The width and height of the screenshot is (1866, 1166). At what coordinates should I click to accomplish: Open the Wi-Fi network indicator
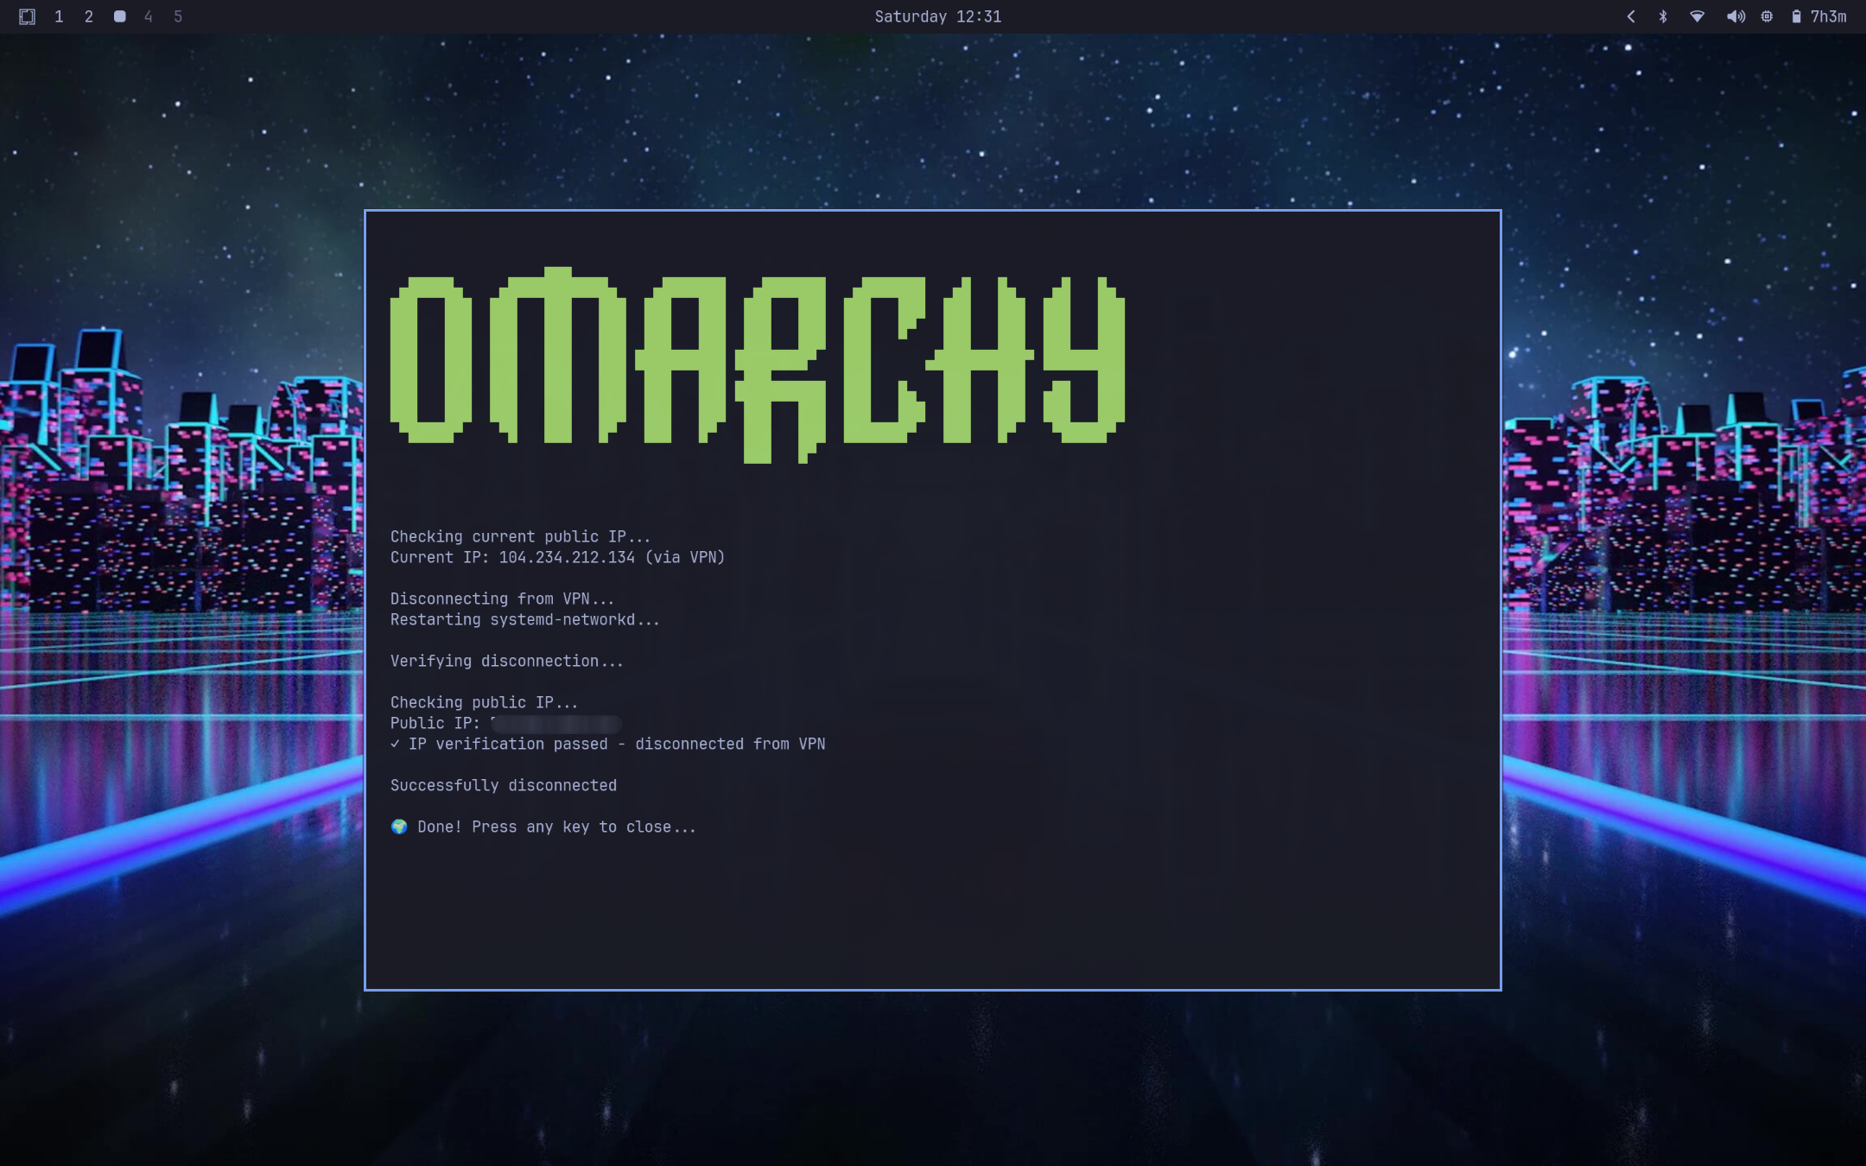(1697, 16)
